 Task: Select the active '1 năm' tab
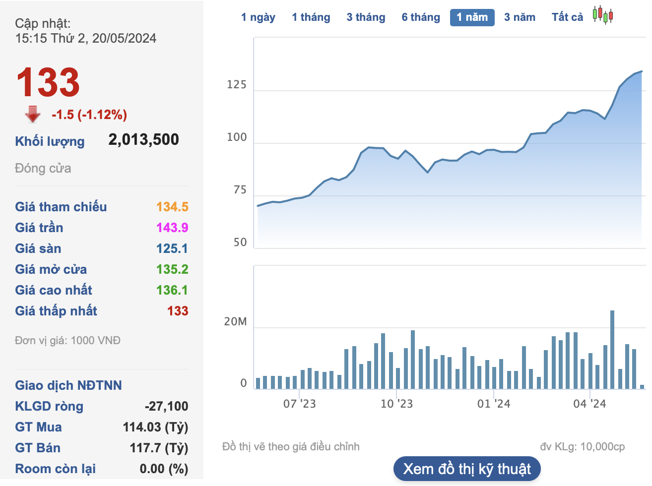pyautogui.click(x=472, y=17)
